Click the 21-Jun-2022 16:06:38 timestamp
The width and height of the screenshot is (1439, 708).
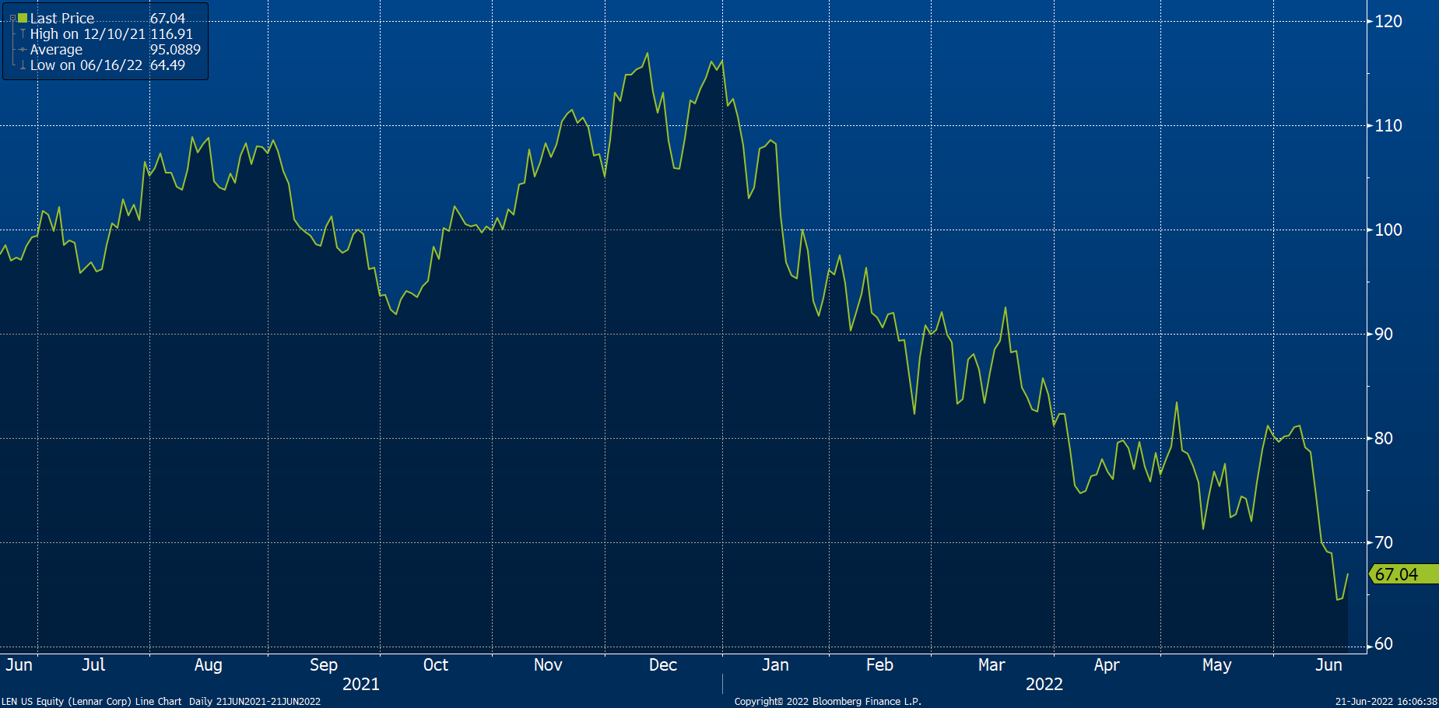coord(1386,701)
